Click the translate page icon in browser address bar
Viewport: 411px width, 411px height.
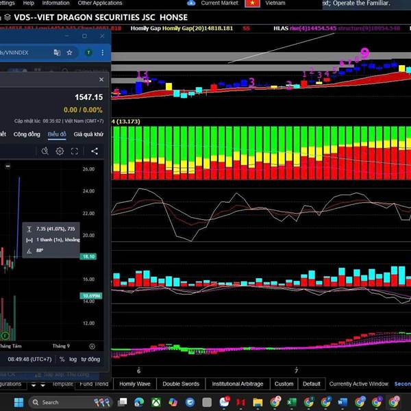[57, 53]
